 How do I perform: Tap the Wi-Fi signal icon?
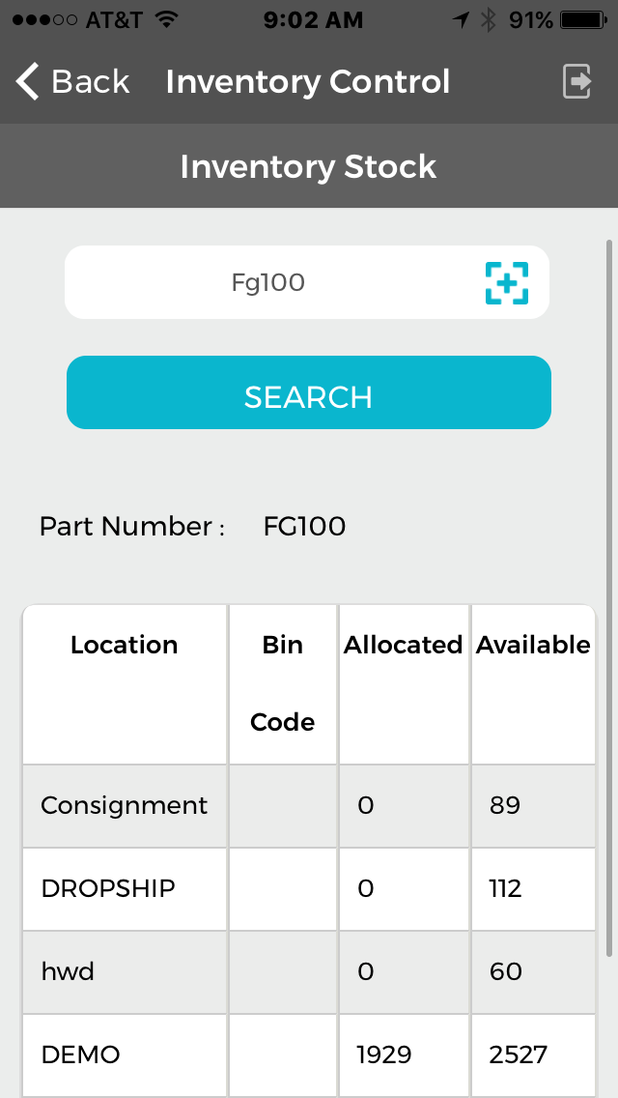166,20
